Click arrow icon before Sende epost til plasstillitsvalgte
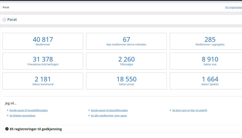 88,110
